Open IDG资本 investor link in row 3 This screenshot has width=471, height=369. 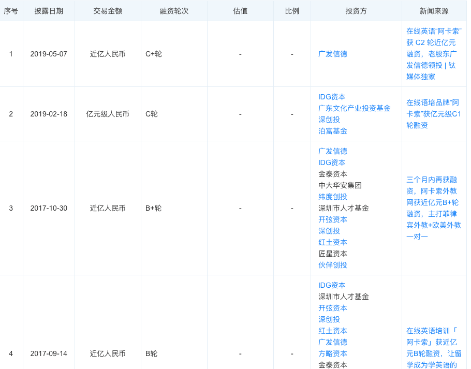[x=332, y=163]
